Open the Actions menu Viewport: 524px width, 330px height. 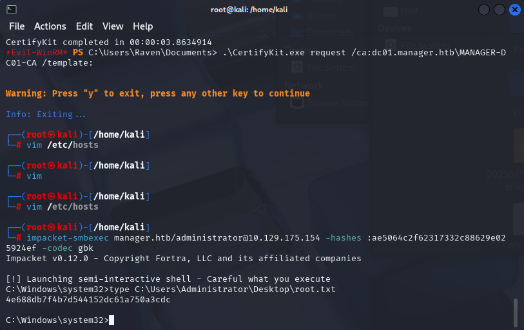click(x=50, y=26)
